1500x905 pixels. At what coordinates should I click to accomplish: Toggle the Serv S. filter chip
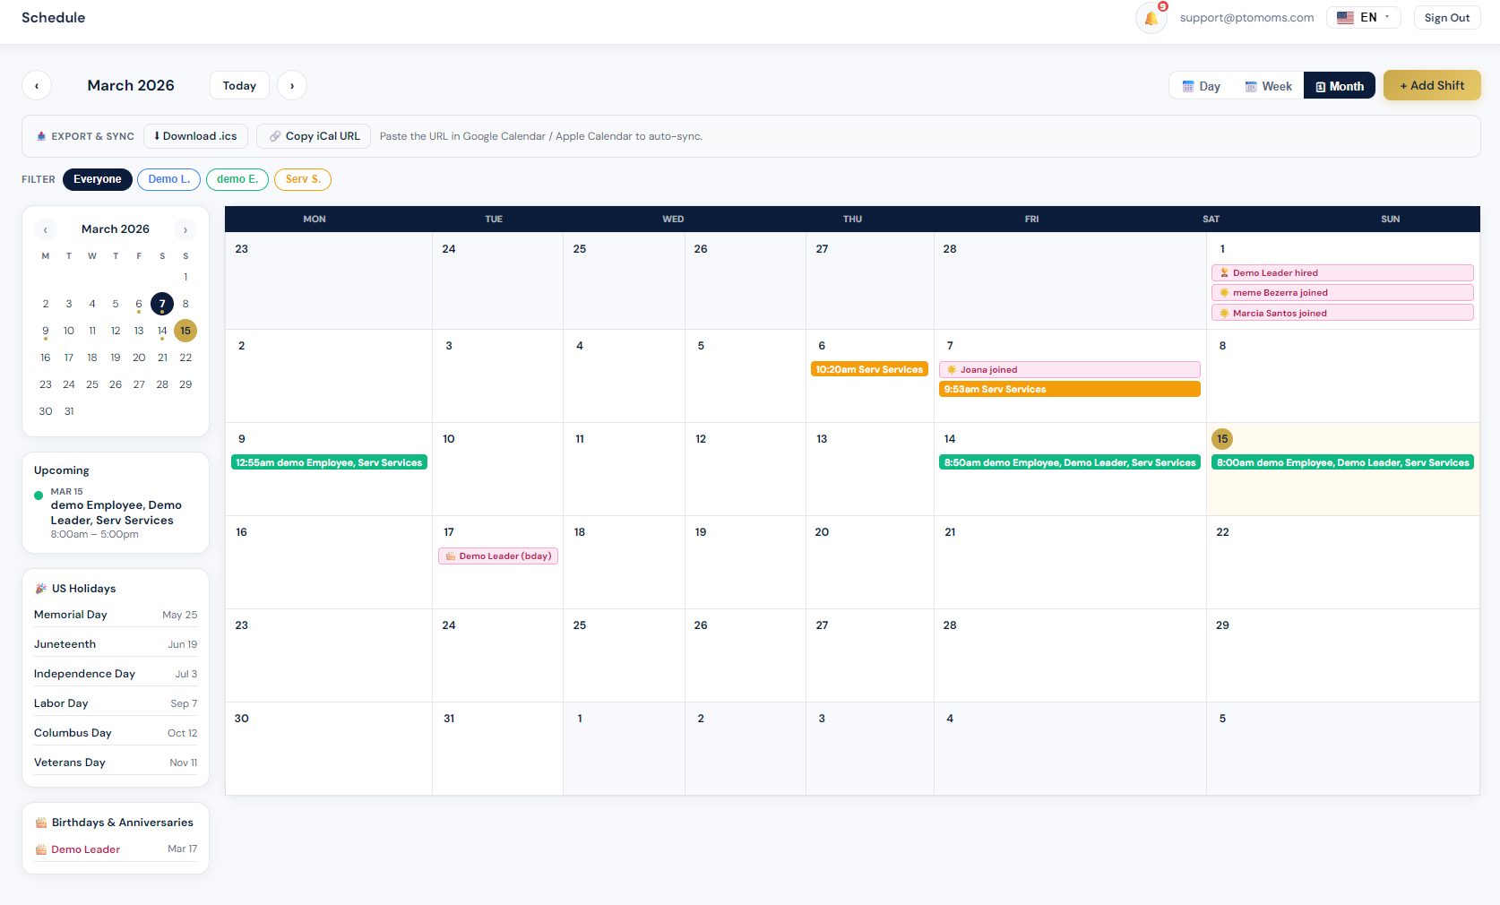302,179
